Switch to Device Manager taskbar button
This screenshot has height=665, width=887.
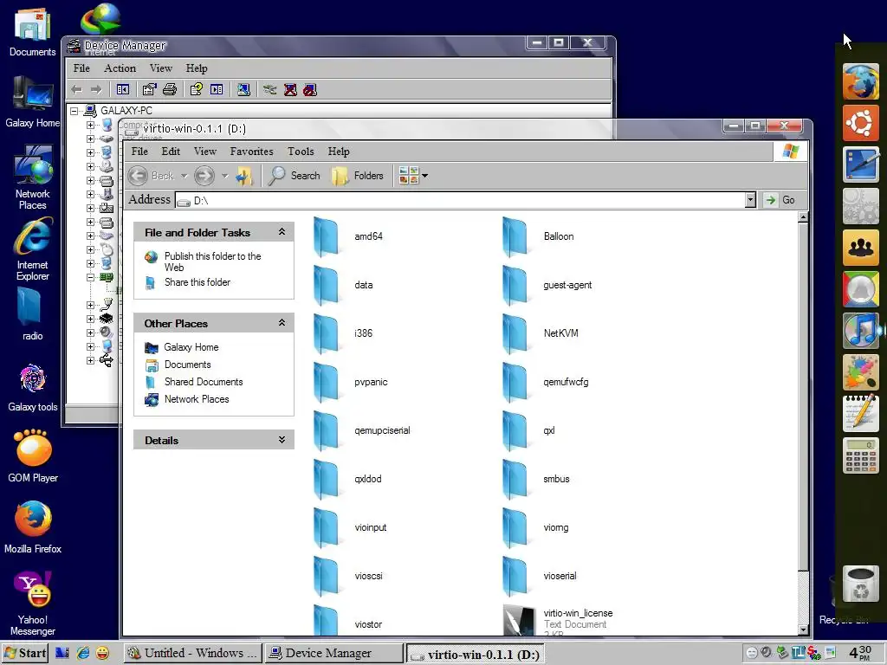(x=334, y=653)
